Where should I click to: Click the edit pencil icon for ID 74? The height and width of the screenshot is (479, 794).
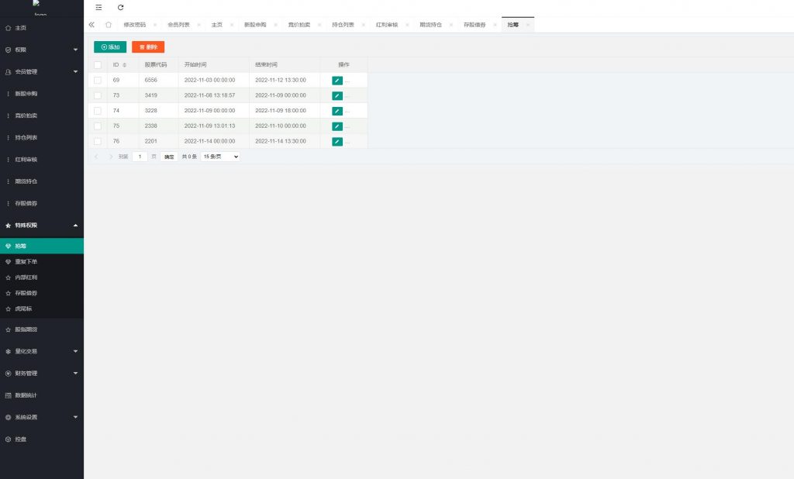[x=337, y=111]
